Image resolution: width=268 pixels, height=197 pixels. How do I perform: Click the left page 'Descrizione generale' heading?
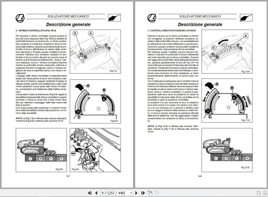coord(68,25)
